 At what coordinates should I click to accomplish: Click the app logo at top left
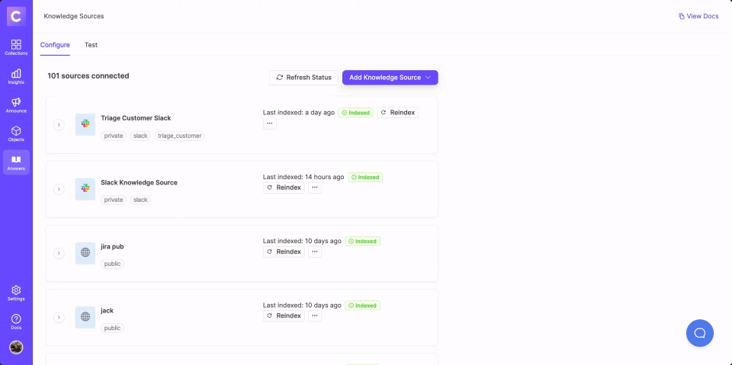pos(16,15)
